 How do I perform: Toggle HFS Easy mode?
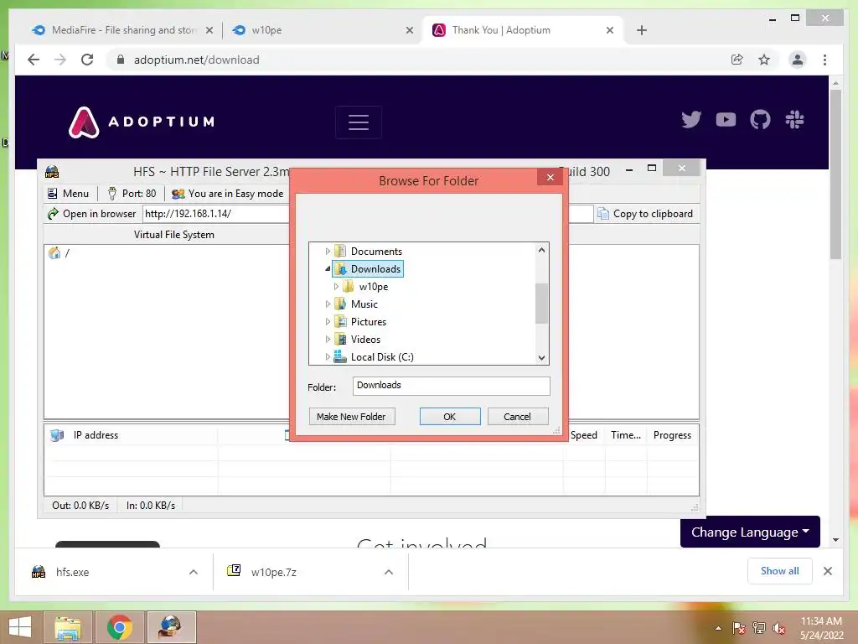228,194
